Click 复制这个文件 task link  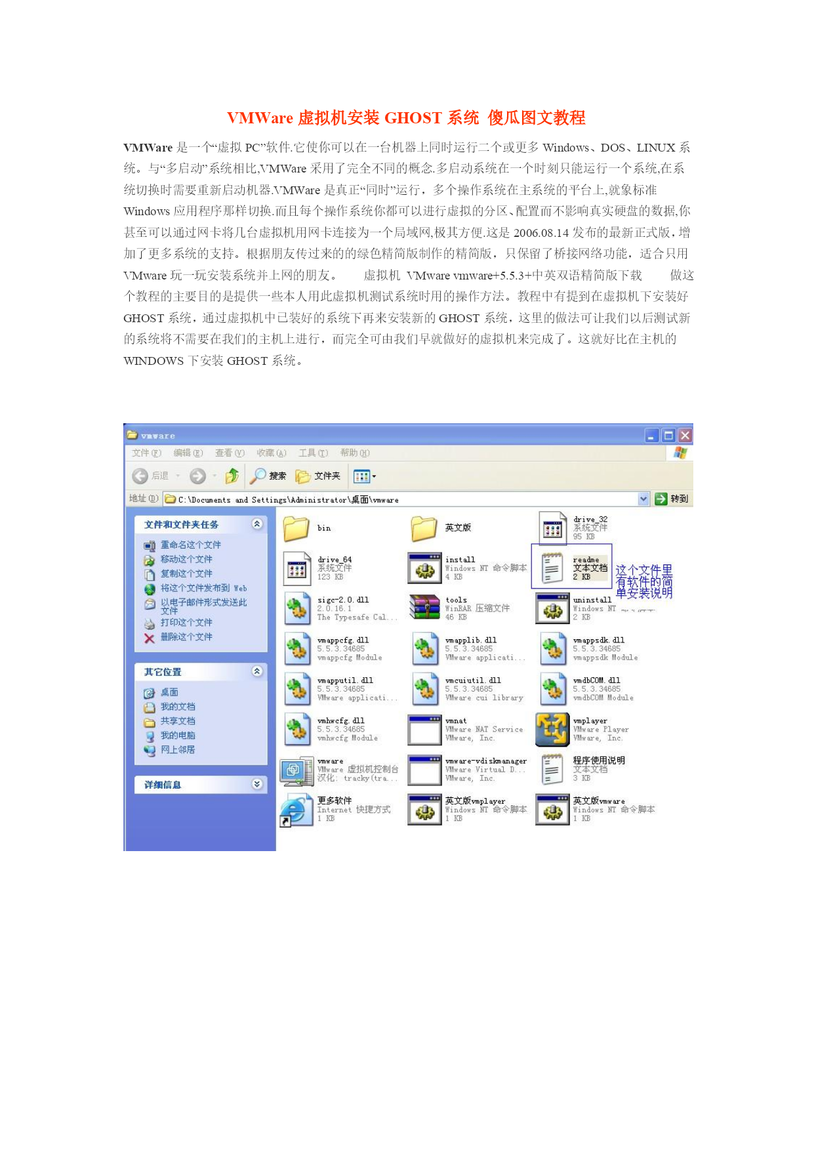click(x=187, y=574)
